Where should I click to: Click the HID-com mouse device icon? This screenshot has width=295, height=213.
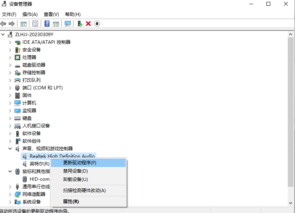click(25, 179)
